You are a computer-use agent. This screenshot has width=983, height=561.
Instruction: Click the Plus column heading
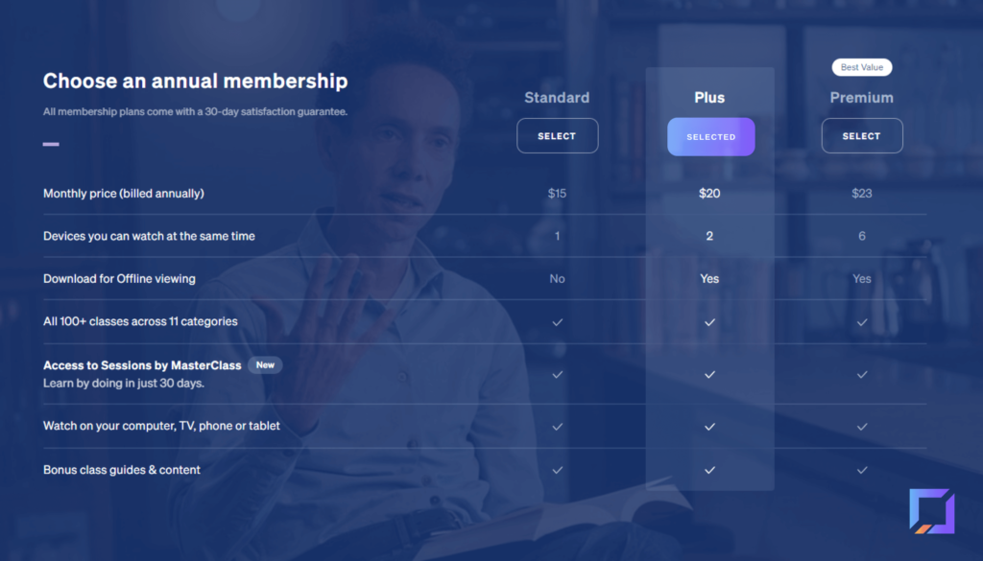pos(709,98)
